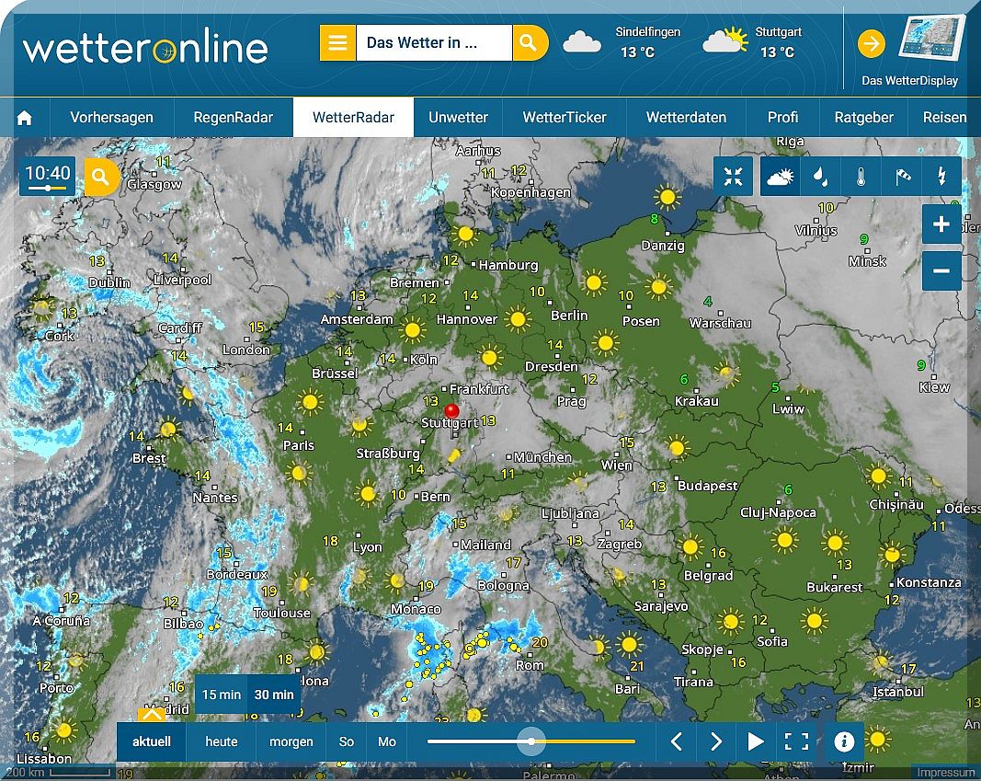Viewport: 981px width, 781px height.
Task: Collapse the map with the shrink arrows icon
Action: point(733,177)
